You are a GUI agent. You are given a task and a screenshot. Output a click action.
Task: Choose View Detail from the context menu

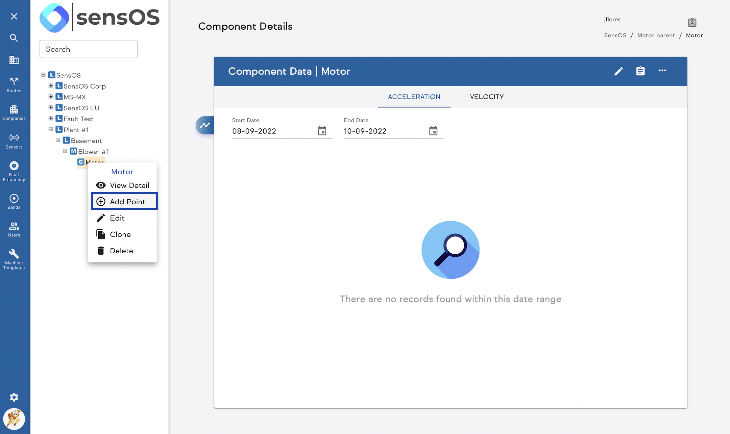tap(122, 185)
